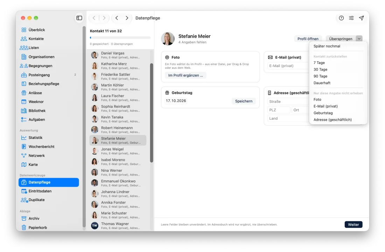Open the filter settings sliders icon
The width and height of the screenshot is (385, 252).
click(x=351, y=18)
